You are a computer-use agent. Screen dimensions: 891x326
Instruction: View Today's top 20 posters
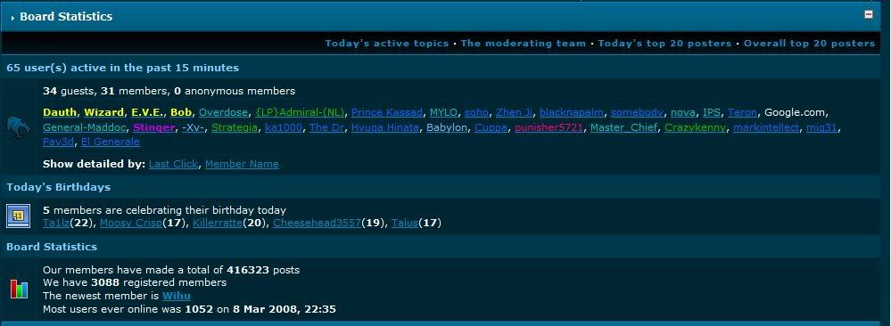click(x=664, y=43)
